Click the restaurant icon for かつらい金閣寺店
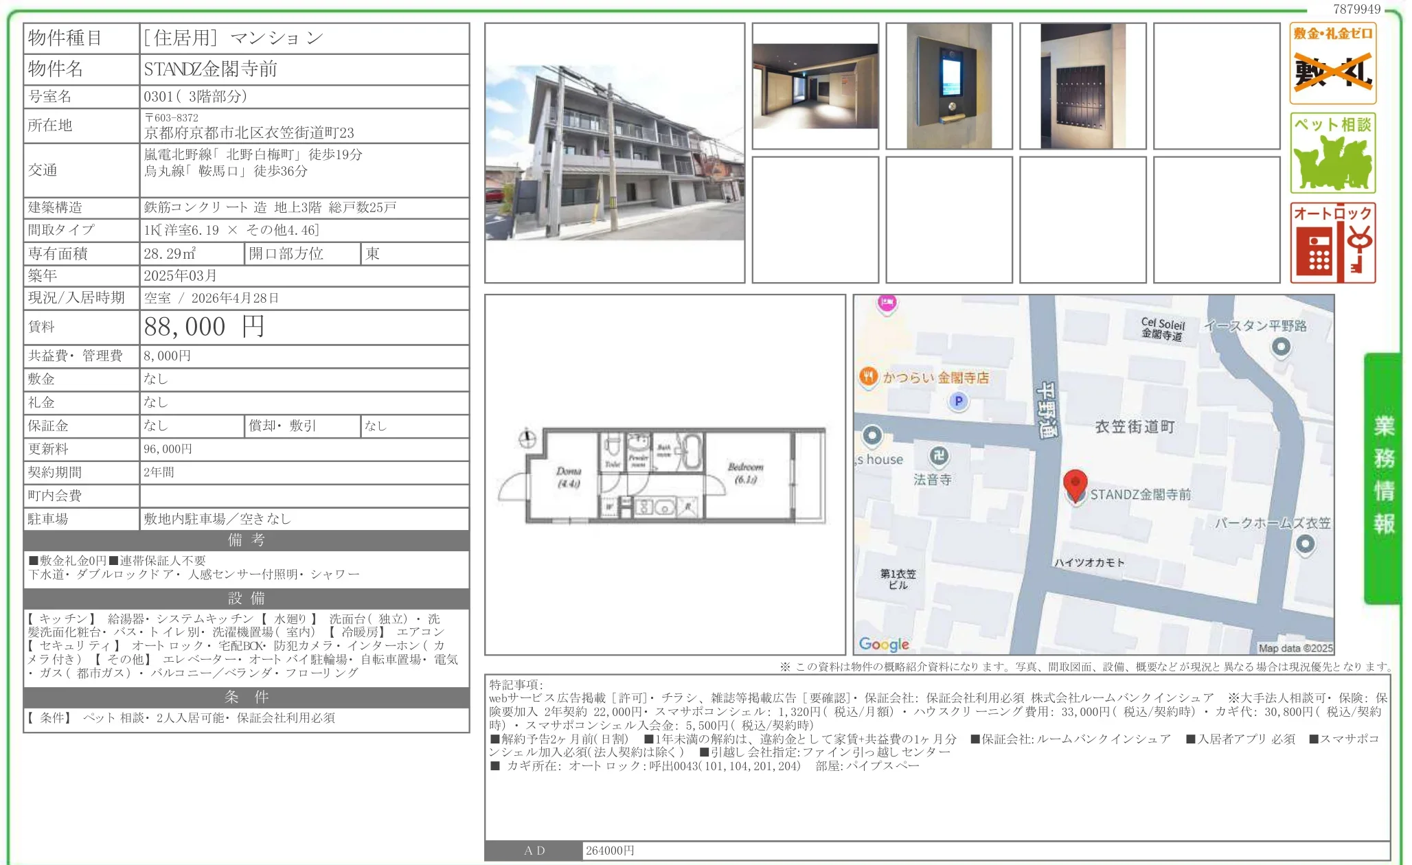1412x865 pixels. [x=869, y=376]
